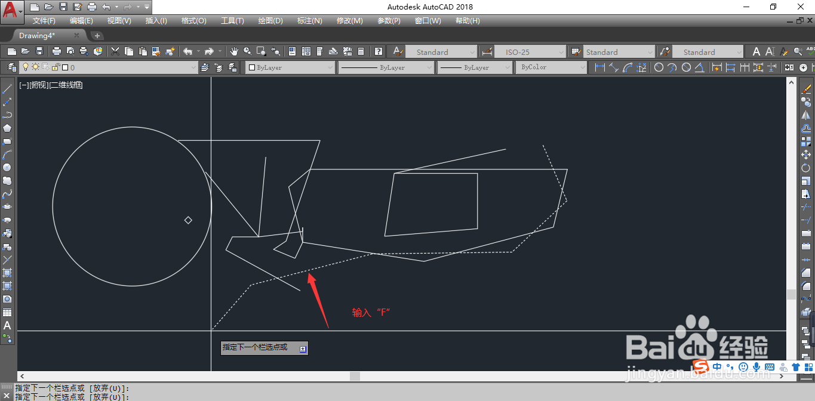Open the 视图(V) menu
This screenshot has height=401, width=815.
119,21
